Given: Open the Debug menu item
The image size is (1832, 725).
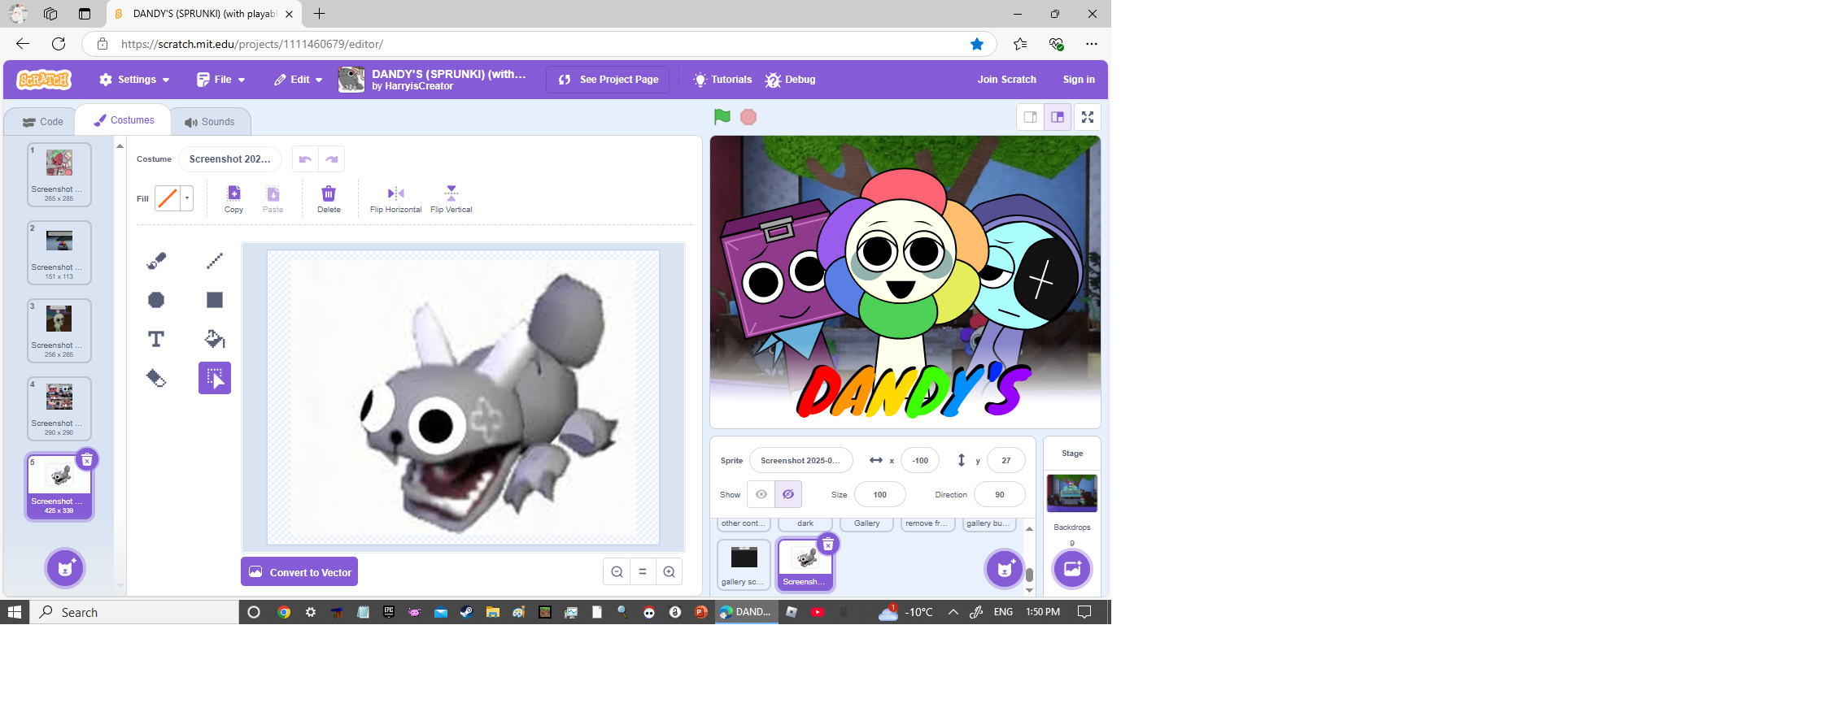Looking at the screenshot, I should tap(791, 80).
